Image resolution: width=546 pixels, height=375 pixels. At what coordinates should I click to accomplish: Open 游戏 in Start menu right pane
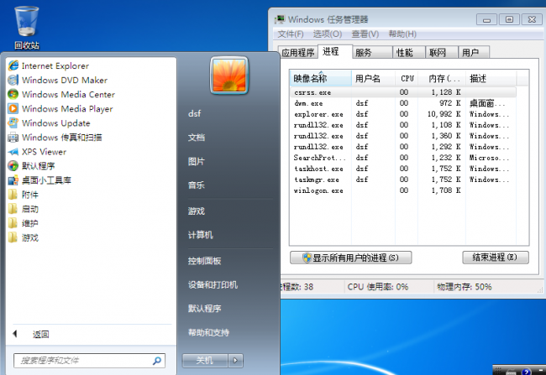click(x=197, y=211)
